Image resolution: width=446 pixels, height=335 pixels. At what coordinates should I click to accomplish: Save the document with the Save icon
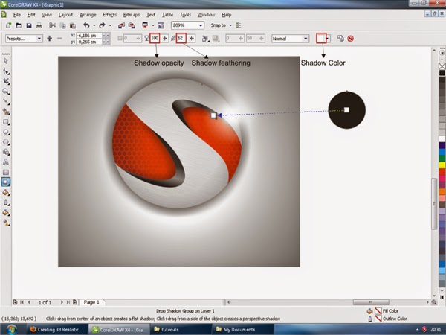click(x=29, y=25)
